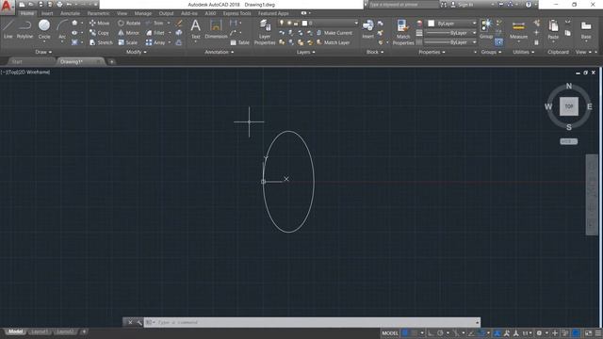The height and width of the screenshot is (339, 603).
Task: Click the keyword search box
Action: [403, 5]
